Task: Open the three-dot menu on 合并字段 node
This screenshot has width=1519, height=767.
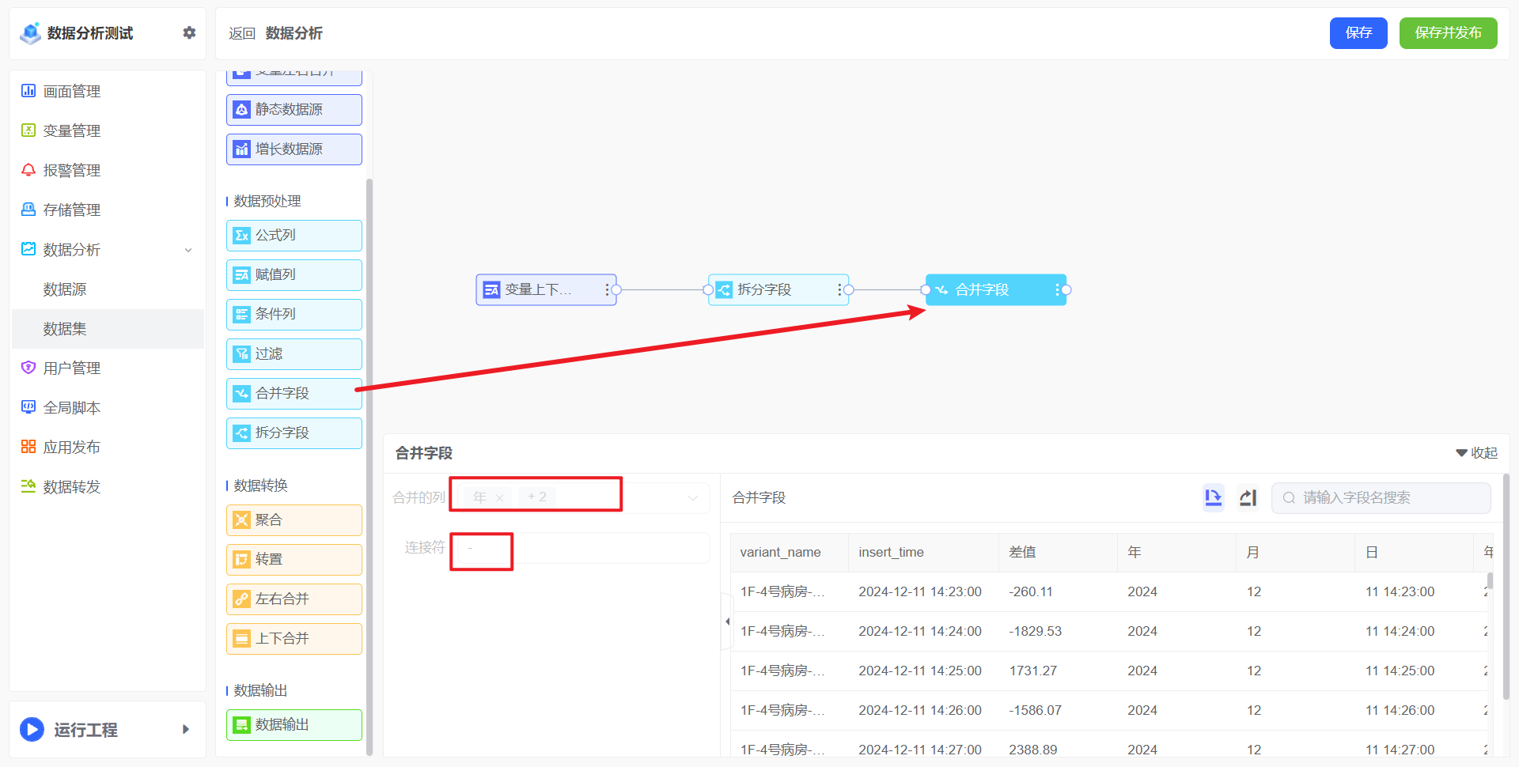Action: [1056, 290]
